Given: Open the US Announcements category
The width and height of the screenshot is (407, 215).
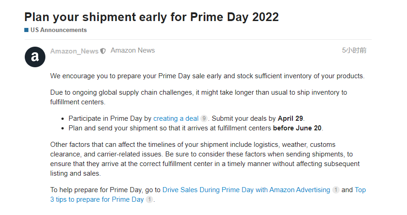Looking at the screenshot, I should click(58, 30).
